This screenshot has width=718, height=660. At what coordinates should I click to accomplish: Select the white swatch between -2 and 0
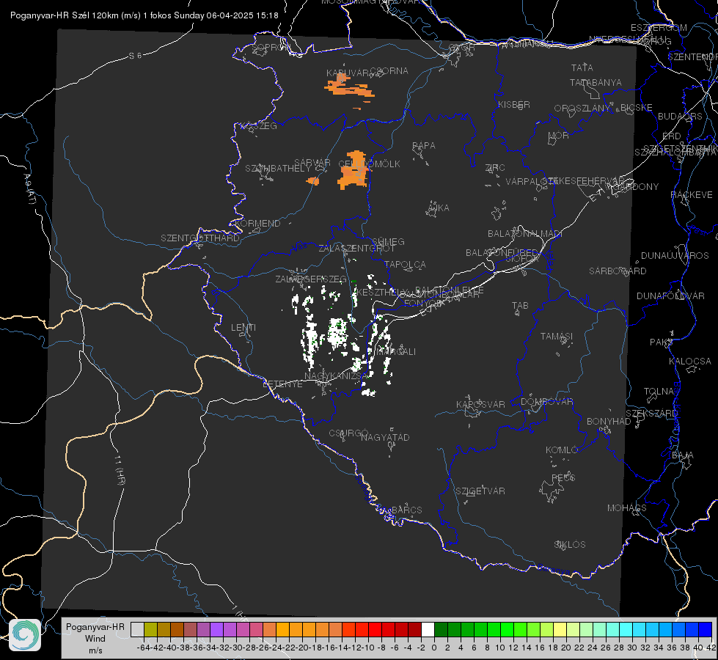(x=428, y=629)
